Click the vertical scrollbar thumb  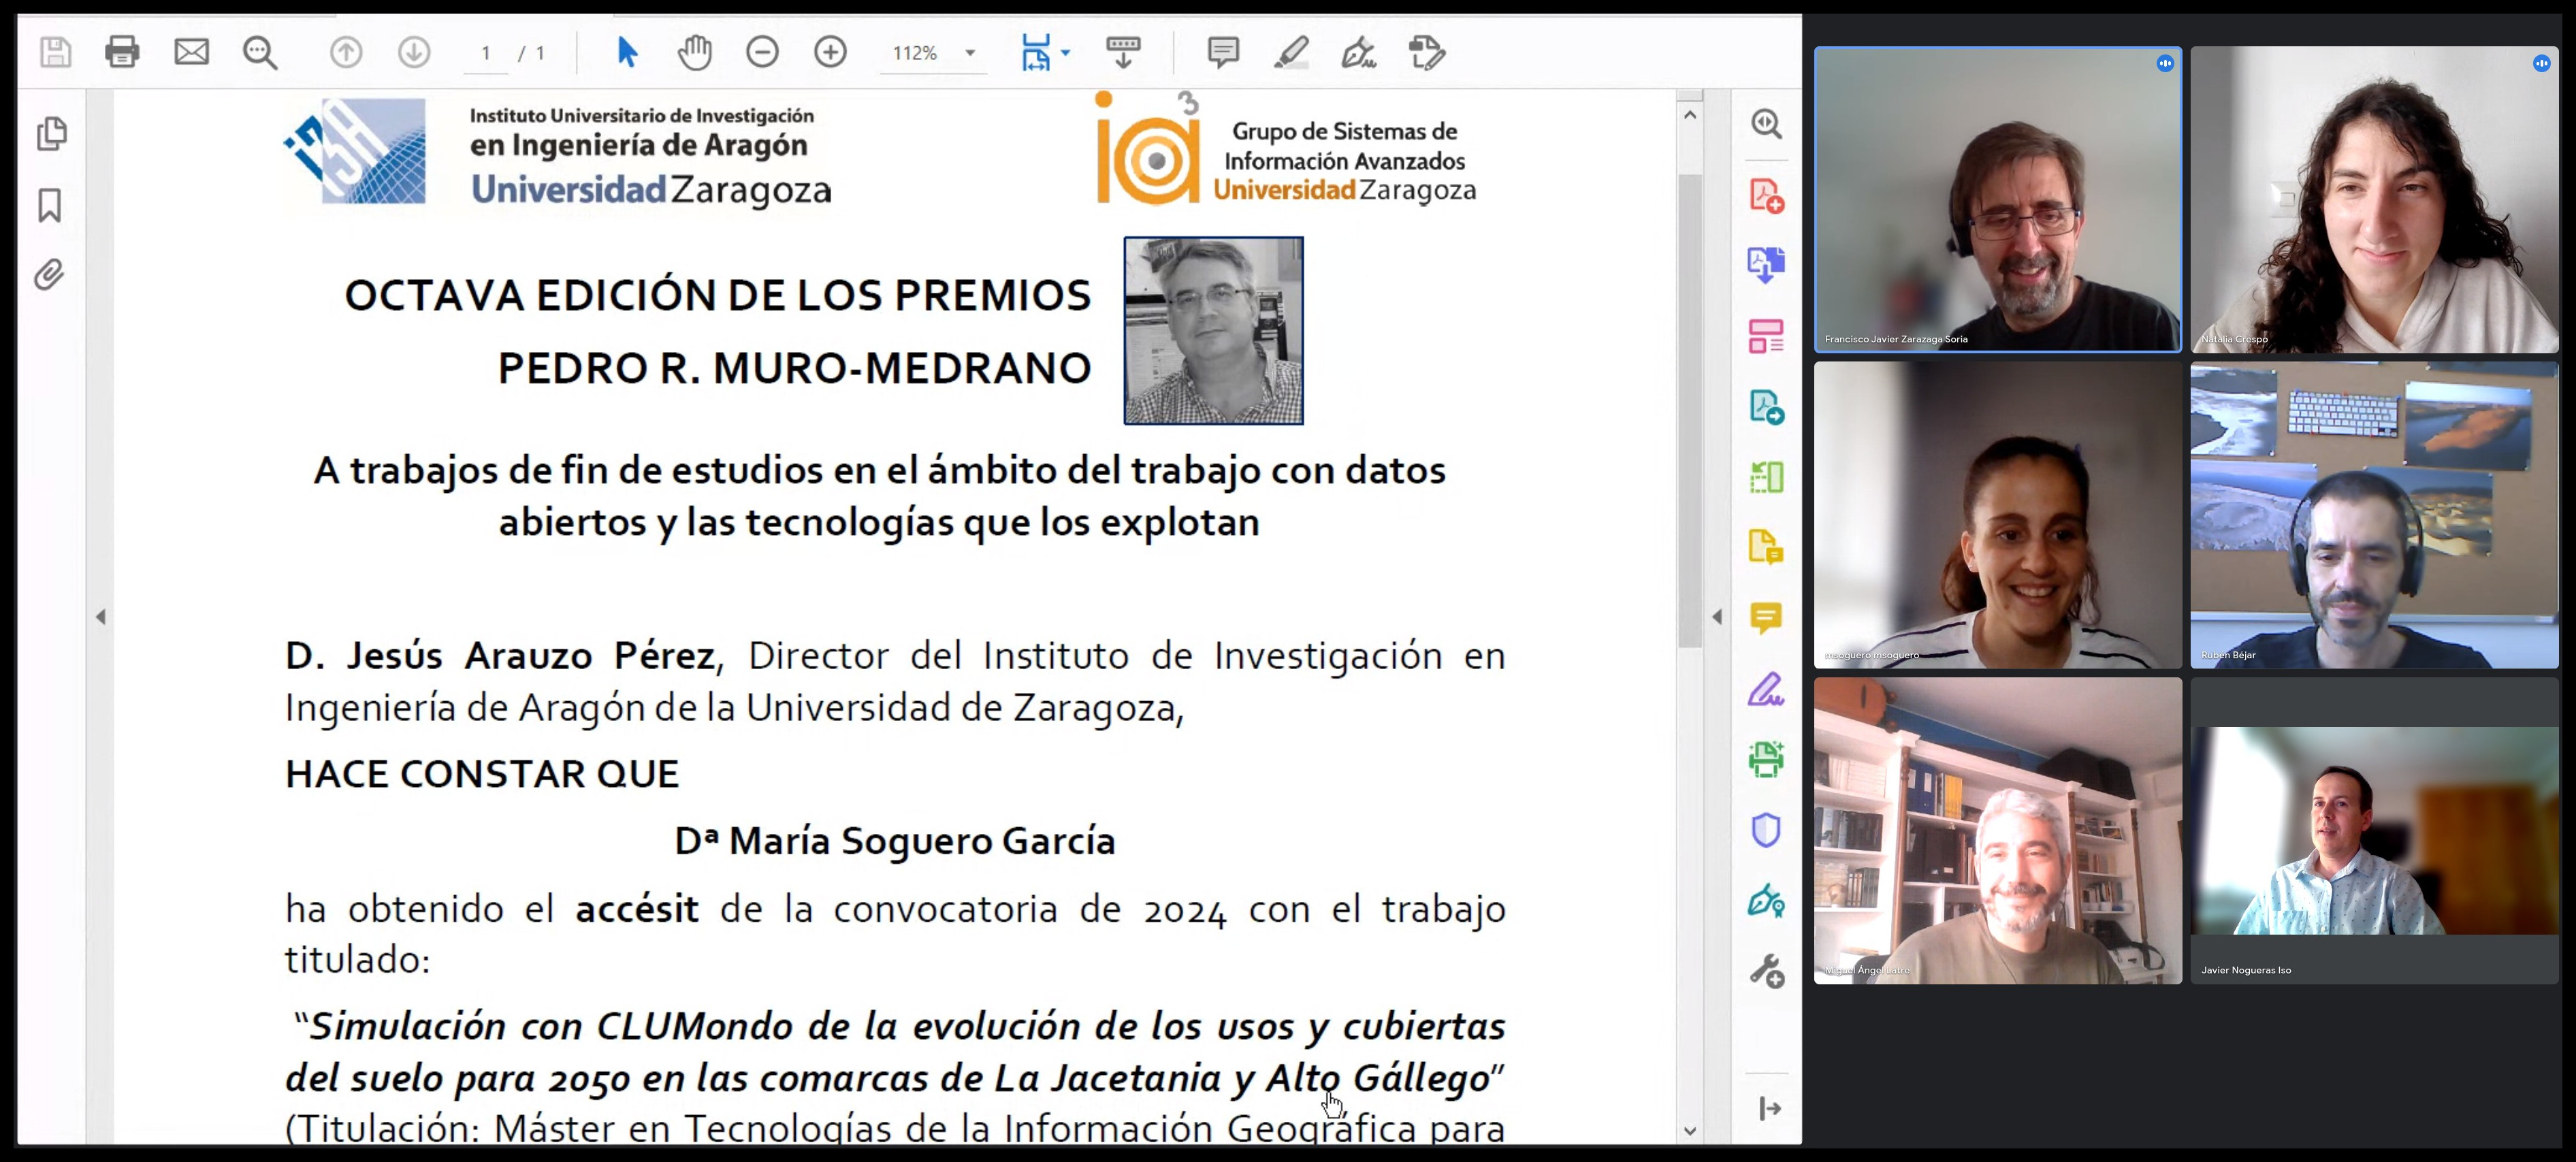coord(1690,410)
